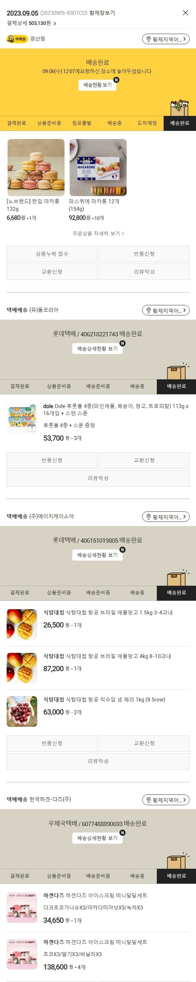Click the 석배송 delivery badge icon
Image resolution: width=196 pixels, height=982 pixels.
point(17,39)
